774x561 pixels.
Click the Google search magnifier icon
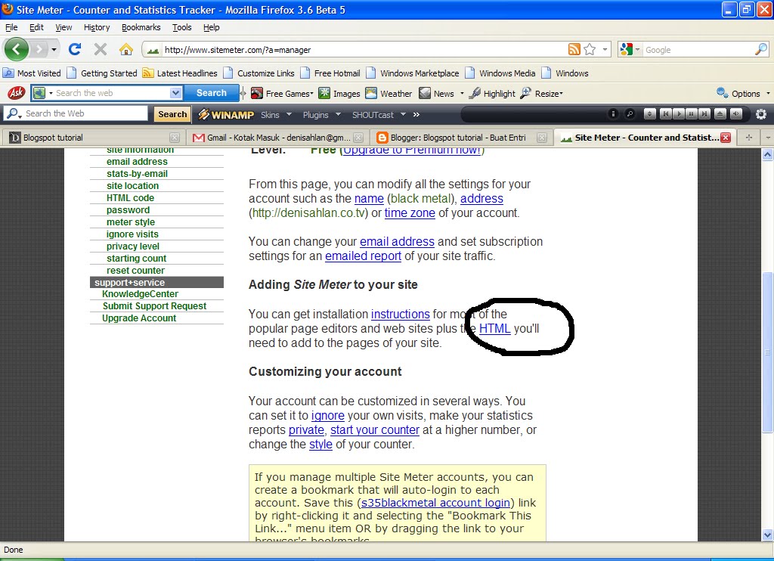[761, 49]
